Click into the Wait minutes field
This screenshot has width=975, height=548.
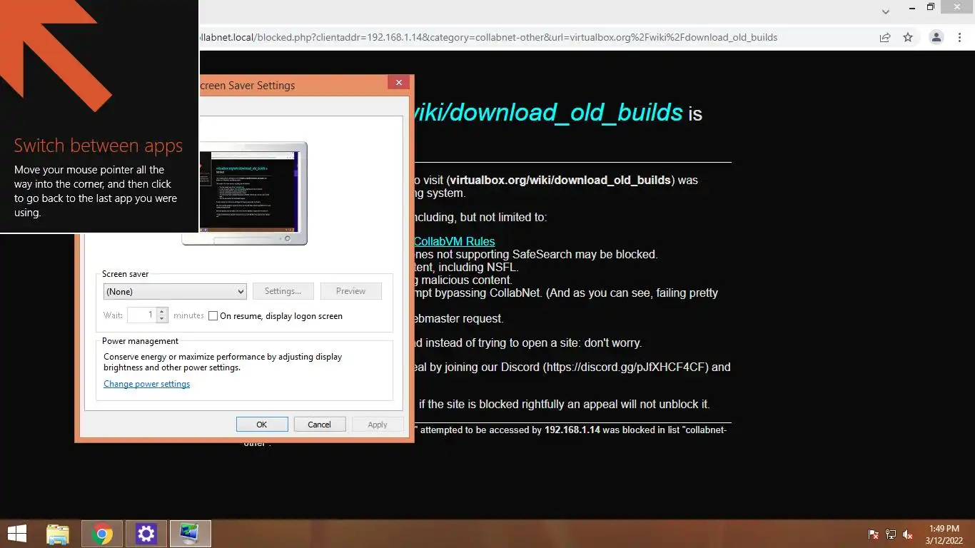[141, 315]
